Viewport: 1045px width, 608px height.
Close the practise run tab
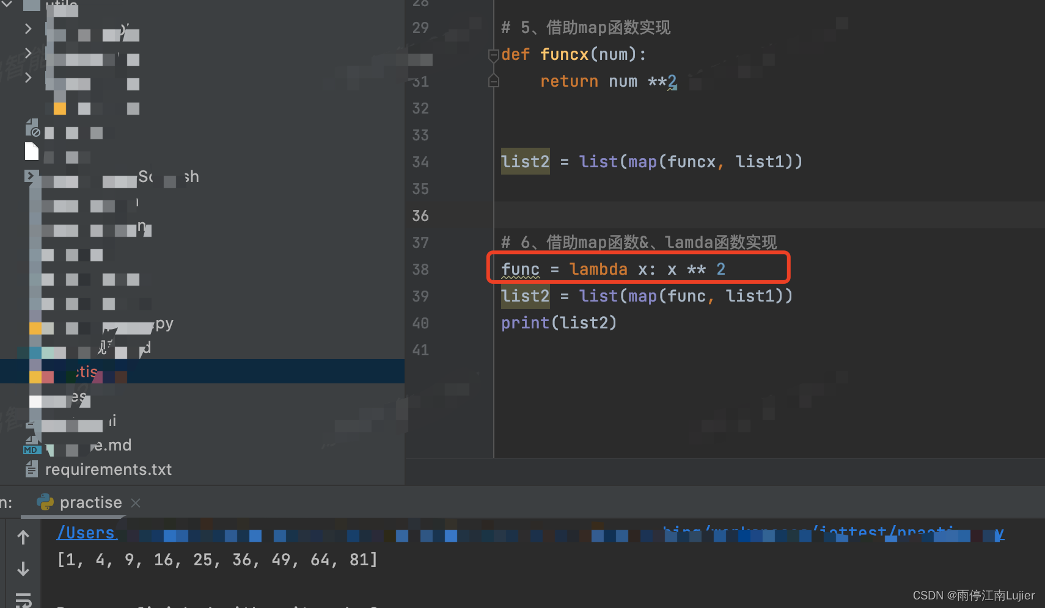pos(136,502)
